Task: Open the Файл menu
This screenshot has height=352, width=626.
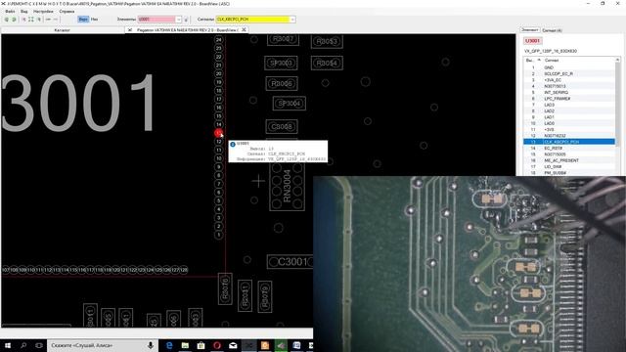Action: [11, 11]
